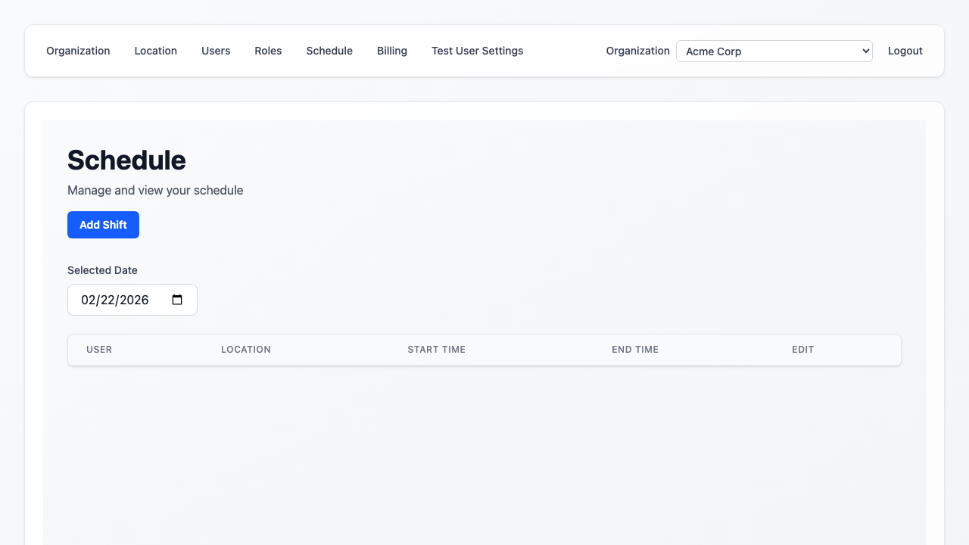Screen dimensions: 969x545
Task: Click the calendar icon in the date picker
Action: pyautogui.click(x=176, y=299)
